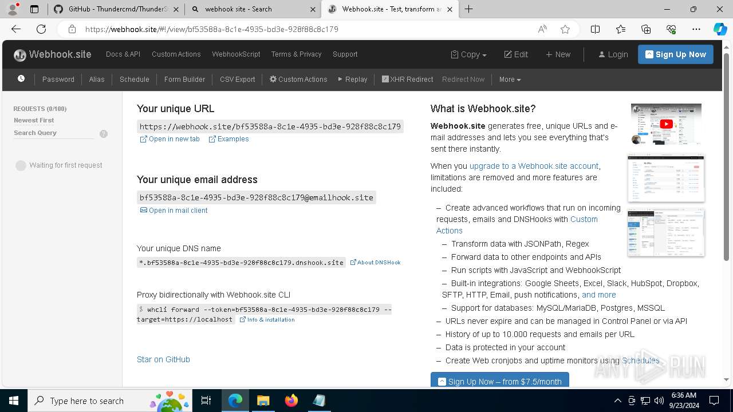
Task: Toggle Newest First sort order
Action: (x=34, y=120)
